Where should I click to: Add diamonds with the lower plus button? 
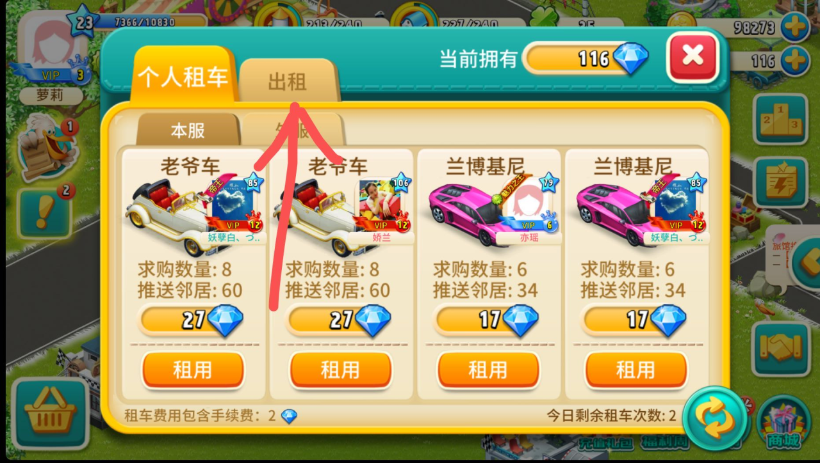click(x=795, y=61)
